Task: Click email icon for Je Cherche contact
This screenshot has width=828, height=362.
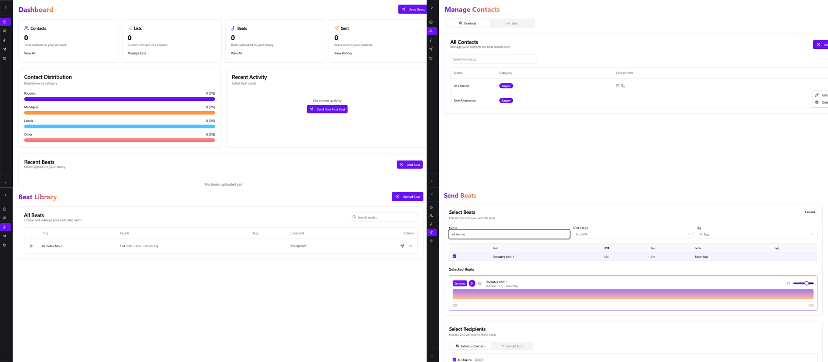Action: 617,86
